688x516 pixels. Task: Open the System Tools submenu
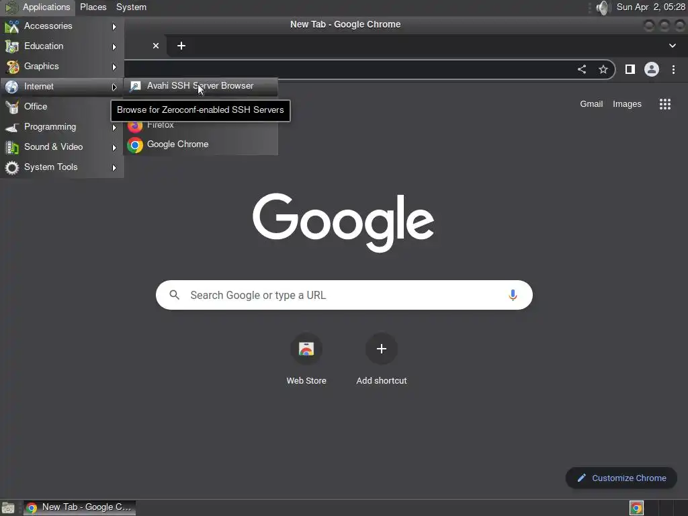coord(62,167)
